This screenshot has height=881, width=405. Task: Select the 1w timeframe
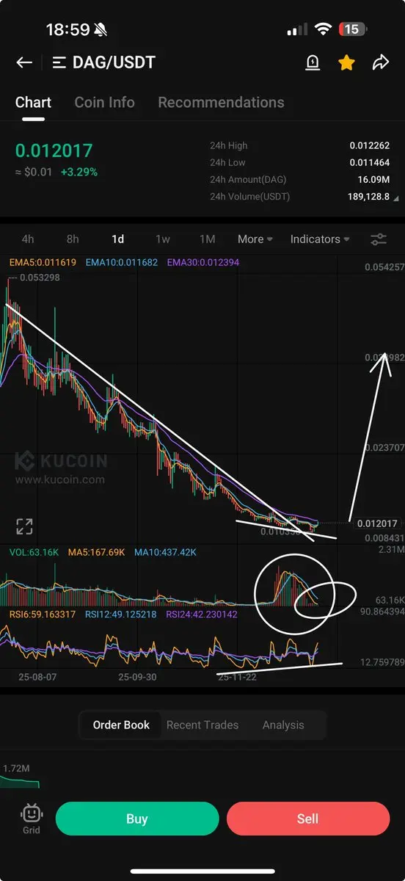pyautogui.click(x=163, y=239)
